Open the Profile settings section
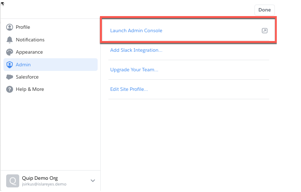301x192 pixels. [x=23, y=27]
